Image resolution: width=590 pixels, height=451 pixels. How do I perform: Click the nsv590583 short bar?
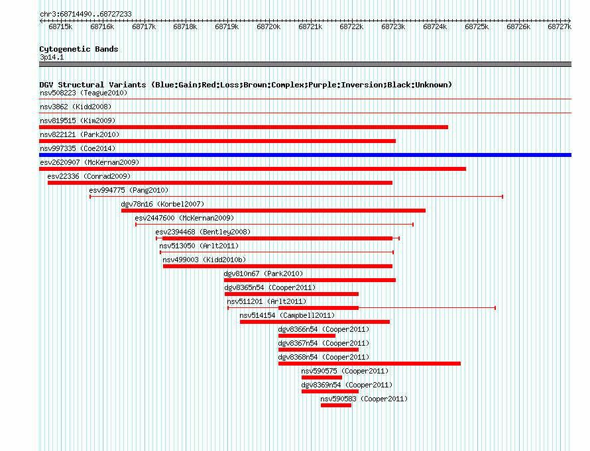point(336,405)
